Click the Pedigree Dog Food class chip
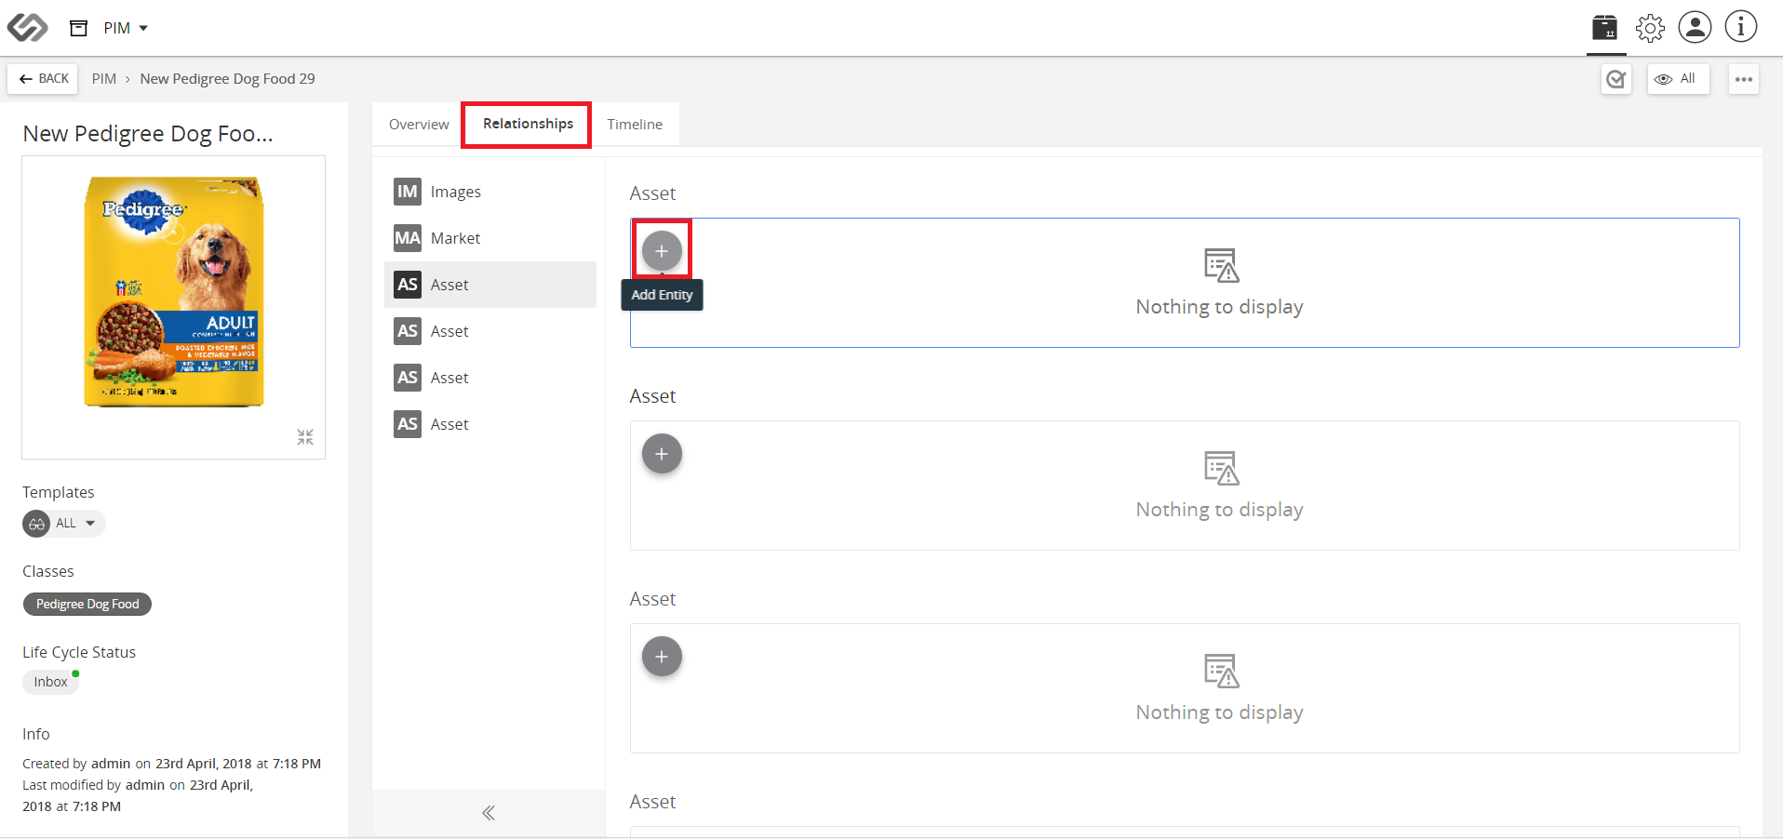 tap(87, 605)
